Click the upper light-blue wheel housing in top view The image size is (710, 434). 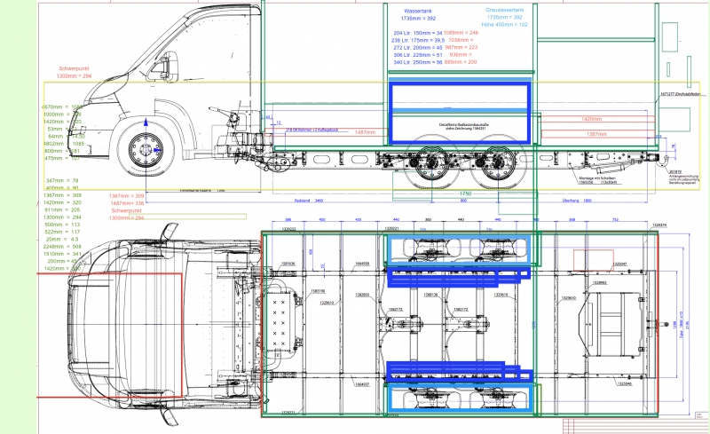[460, 249]
